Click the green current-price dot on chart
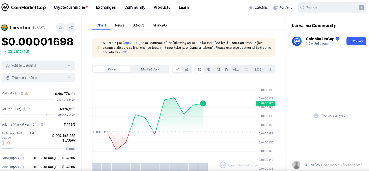Viewport: 369px width, 171px height. (203, 103)
